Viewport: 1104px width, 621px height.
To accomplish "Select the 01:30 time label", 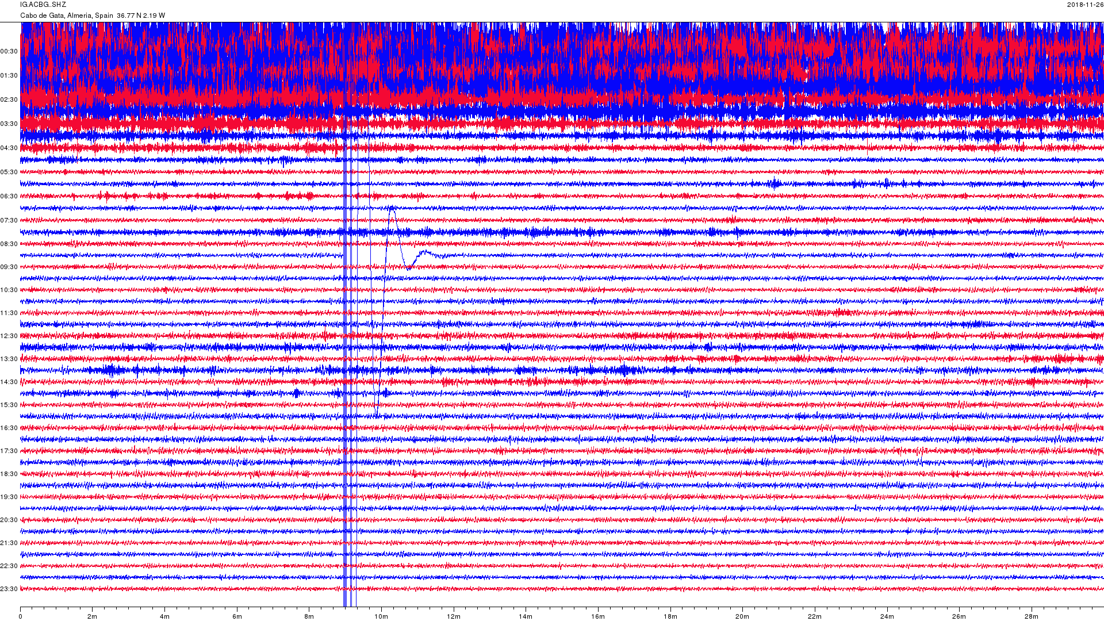I will pos(9,76).
